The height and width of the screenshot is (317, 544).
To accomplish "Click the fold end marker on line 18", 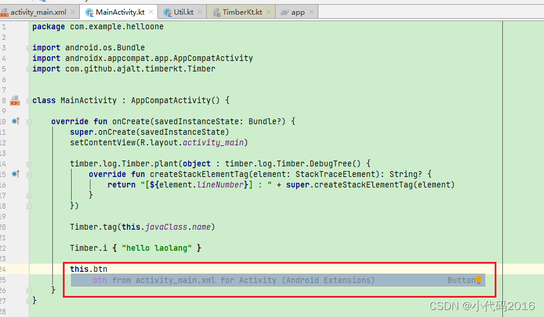I will tap(29, 206).
